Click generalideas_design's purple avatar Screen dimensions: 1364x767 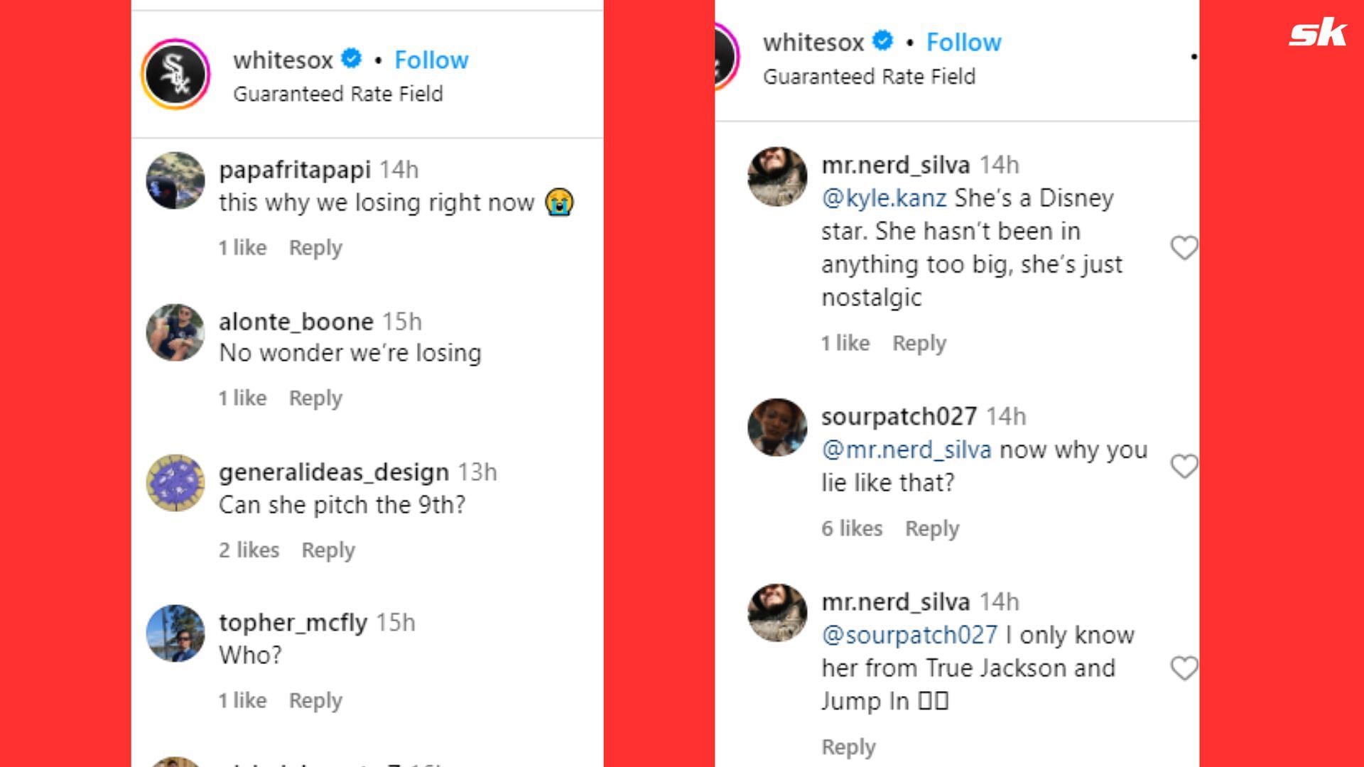175,483
